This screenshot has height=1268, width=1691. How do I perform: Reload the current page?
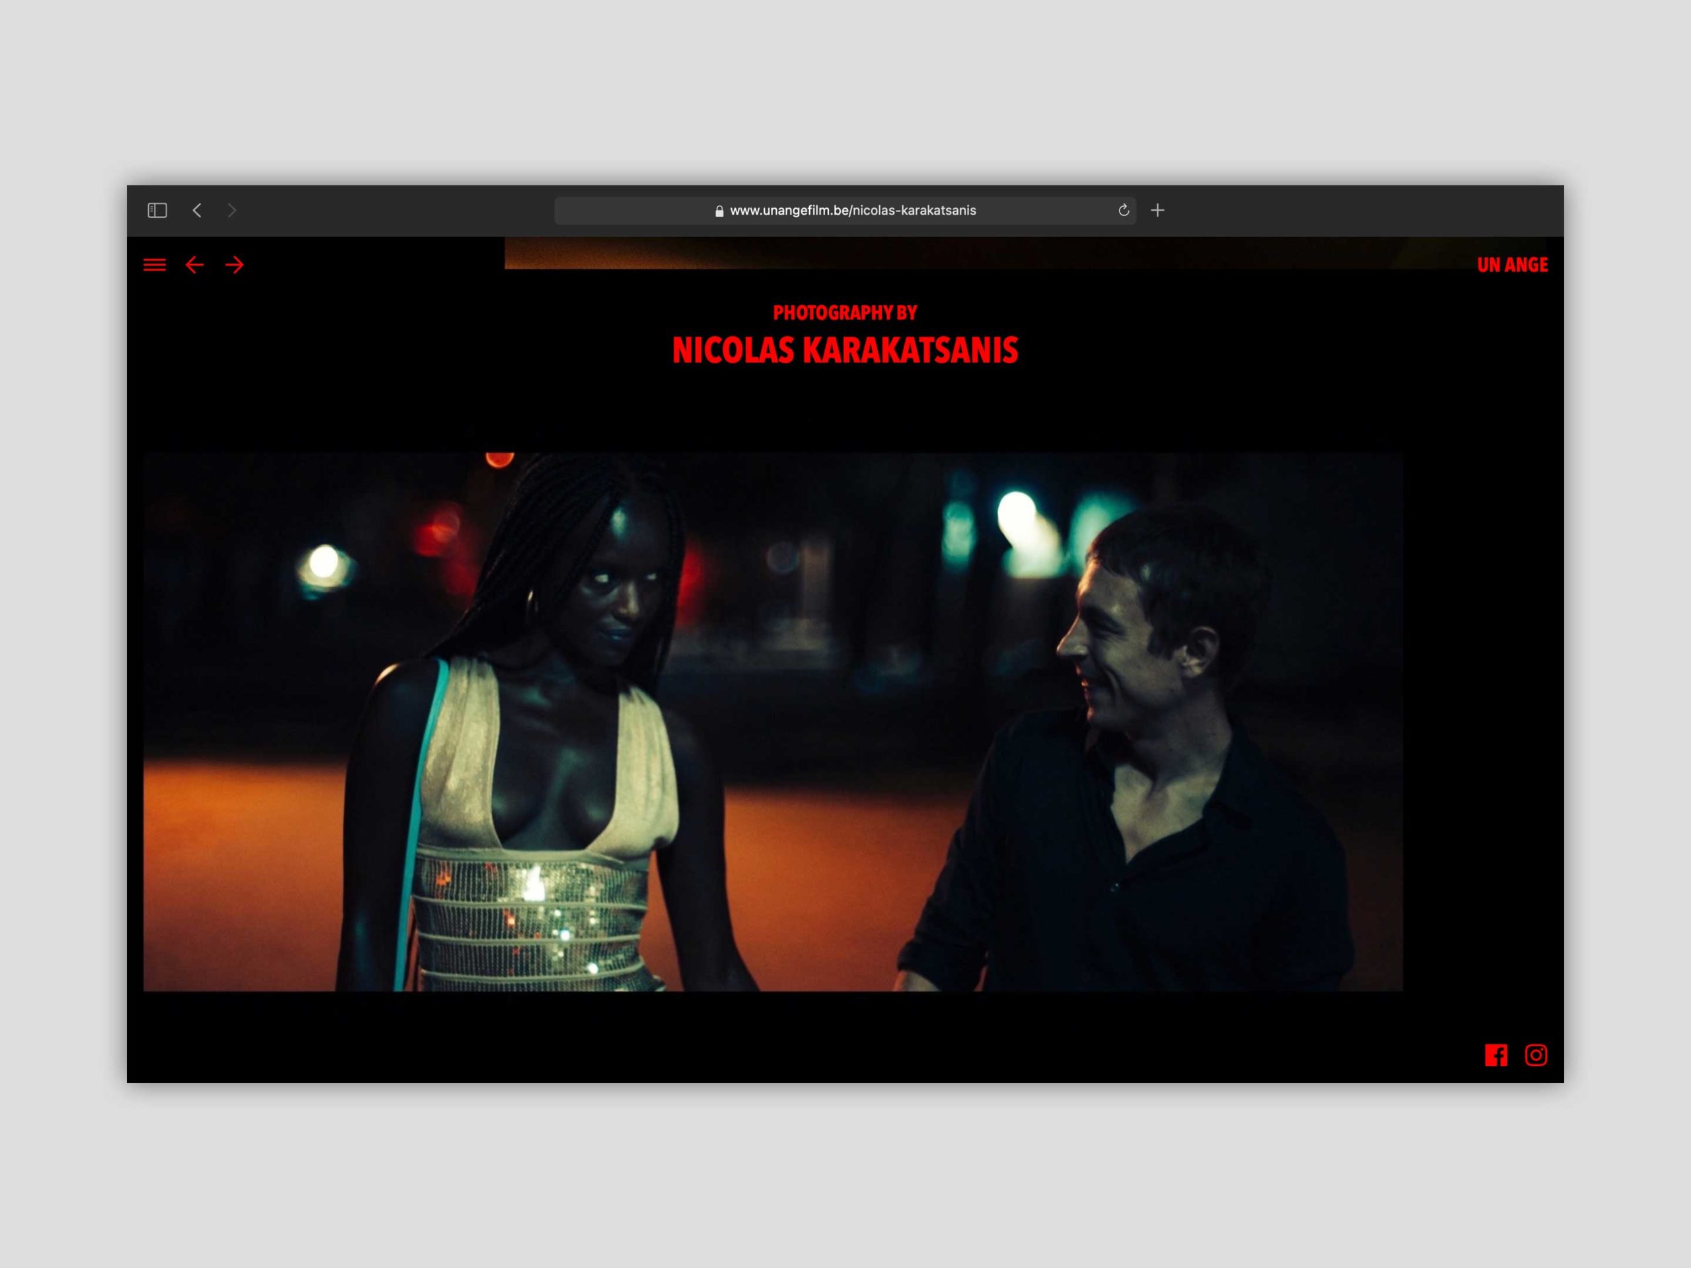pos(1124,210)
